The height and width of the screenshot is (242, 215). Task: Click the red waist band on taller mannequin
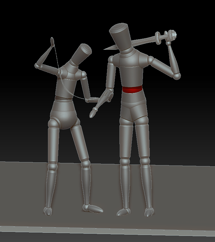[x=132, y=90]
